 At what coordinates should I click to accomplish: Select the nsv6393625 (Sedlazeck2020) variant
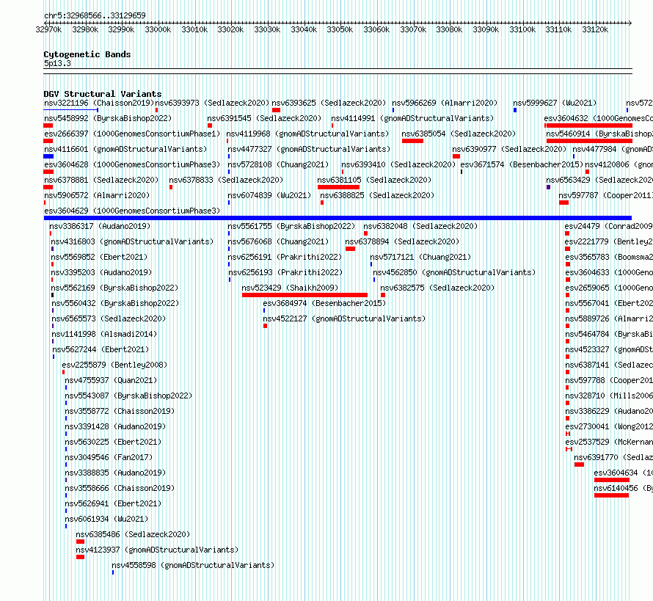(x=329, y=103)
